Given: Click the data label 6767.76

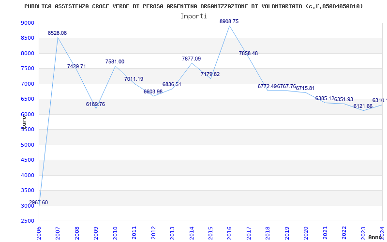Looking at the screenshot, I should [x=286, y=86].
